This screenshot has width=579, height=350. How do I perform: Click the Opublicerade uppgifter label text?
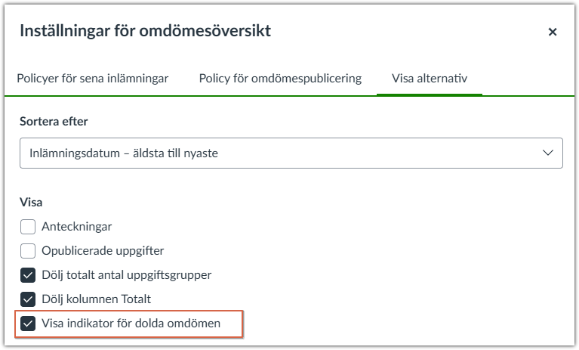coord(103,250)
